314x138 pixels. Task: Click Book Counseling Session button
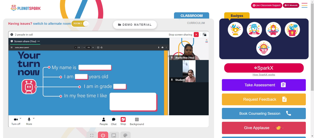[x=264, y=114]
